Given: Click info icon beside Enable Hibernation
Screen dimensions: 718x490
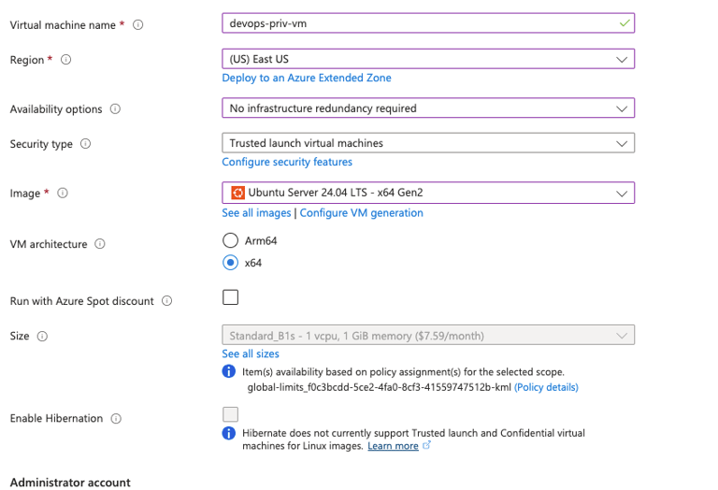Looking at the screenshot, I should 116,419.
